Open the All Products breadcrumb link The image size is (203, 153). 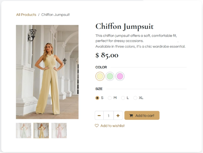pos(26,15)
